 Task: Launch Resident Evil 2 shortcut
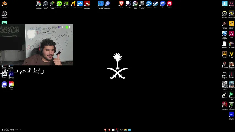point(231,86)
